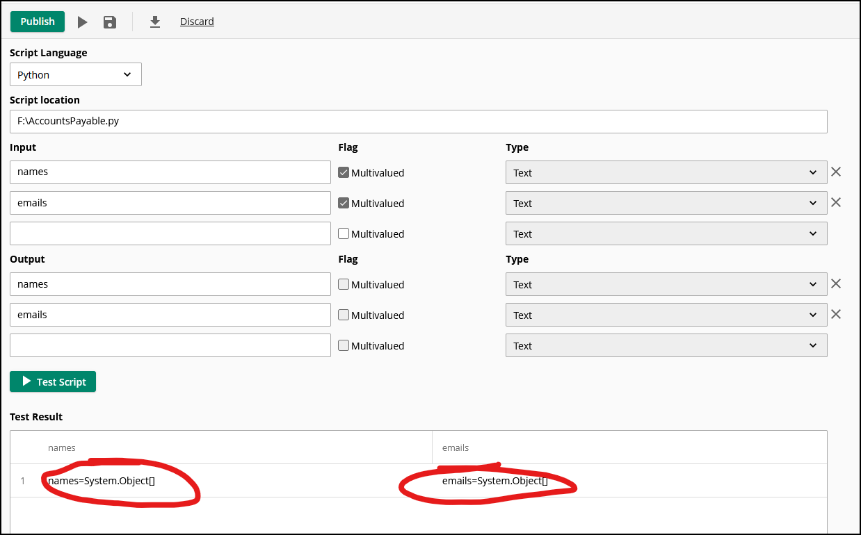The width and height of the screenshot is (861, 535).
Task: Click the green Publish button
Action: coord(38,22)
